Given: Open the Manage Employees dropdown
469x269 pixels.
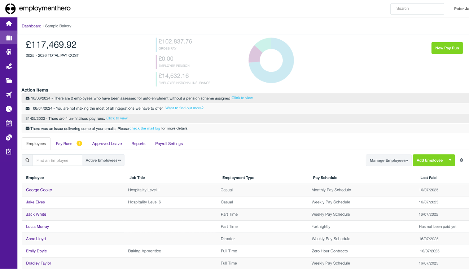Looking at the screenshot, I should click(x=389, y=160).
